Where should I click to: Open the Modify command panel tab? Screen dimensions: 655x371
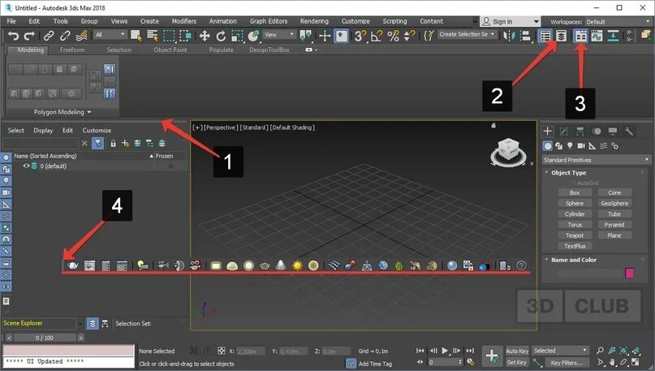(x=563, y=132)
